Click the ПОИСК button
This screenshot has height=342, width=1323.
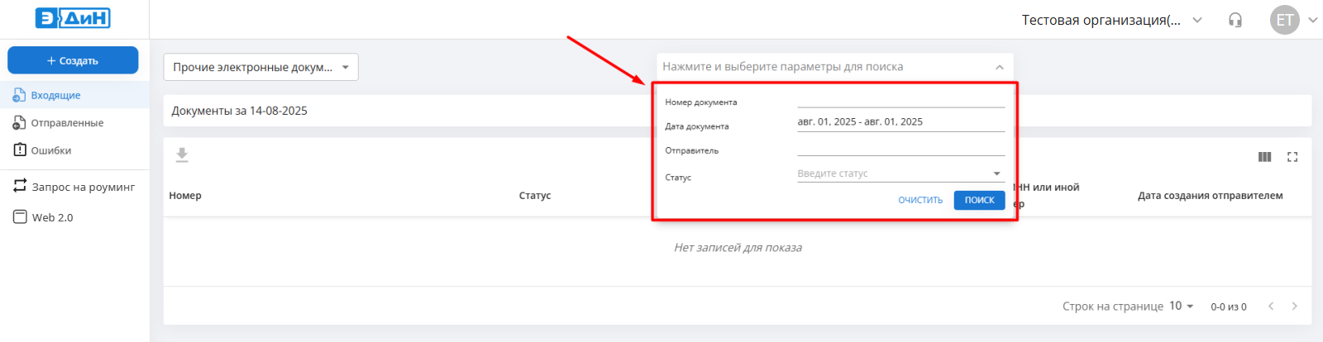(979, 200)
